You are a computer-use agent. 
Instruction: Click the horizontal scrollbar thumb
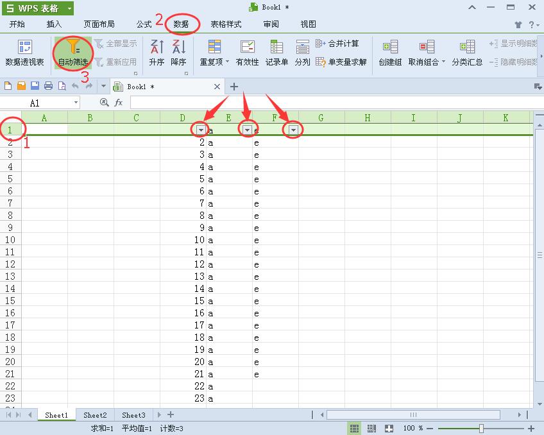pos(413,414)
